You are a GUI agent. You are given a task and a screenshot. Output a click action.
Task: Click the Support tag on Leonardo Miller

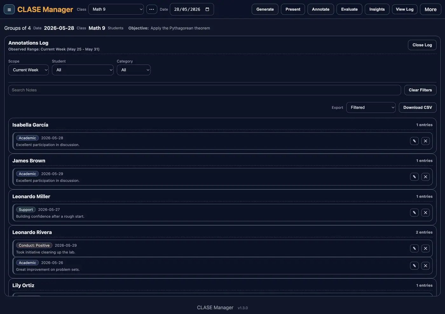point(26,210)
